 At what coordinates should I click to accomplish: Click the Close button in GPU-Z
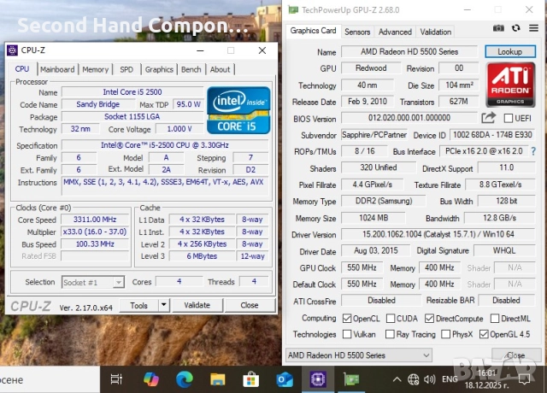(x=516, y=355)
